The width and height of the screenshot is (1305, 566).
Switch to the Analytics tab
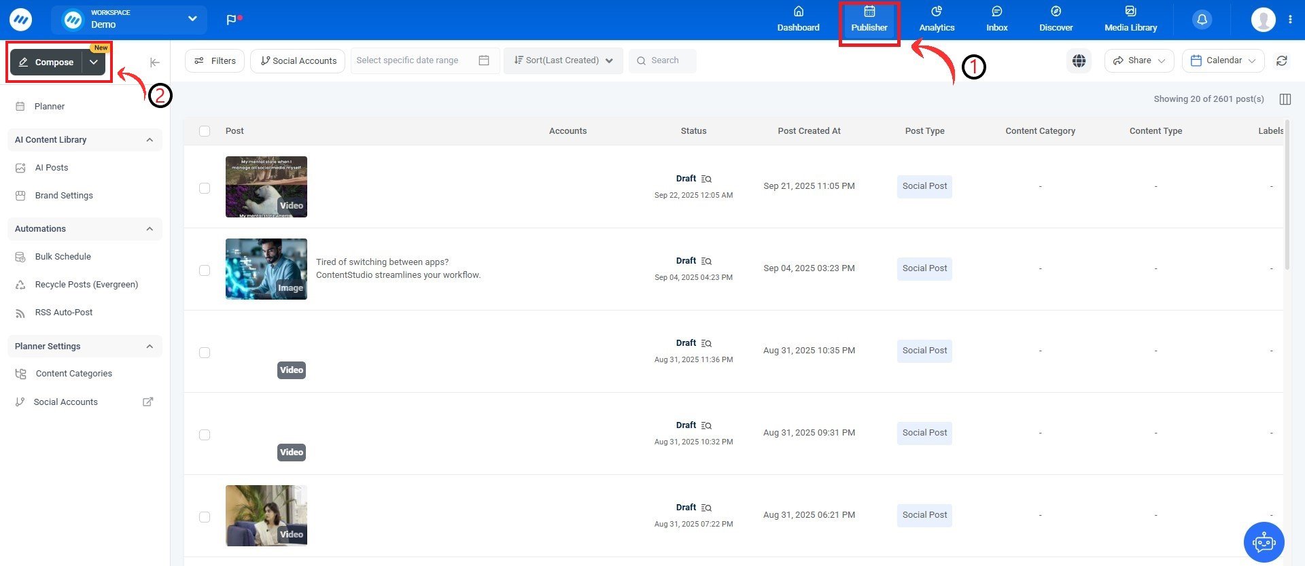[x=937, y=20]
